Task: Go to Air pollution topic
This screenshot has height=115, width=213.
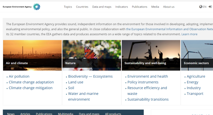Action: (x=19, y=76)
